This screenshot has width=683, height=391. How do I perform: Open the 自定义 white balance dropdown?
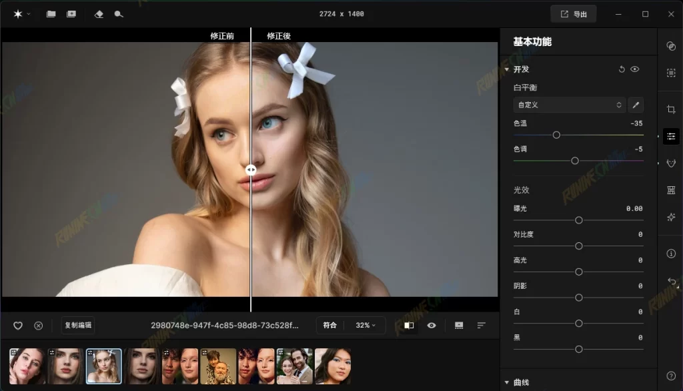click(569, 105)
